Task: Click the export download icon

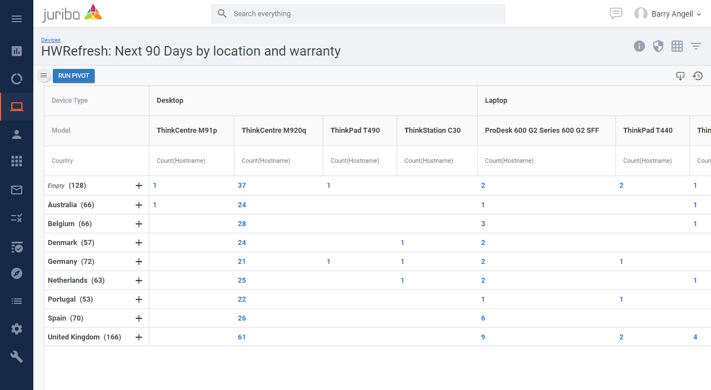Action: tap(680, 76)
